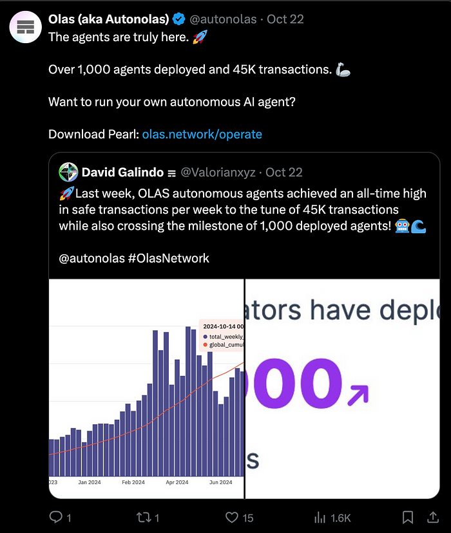This screenshot has height=533, width=451.
Task: Open David Galindo's display name
Action: [123, 172]
